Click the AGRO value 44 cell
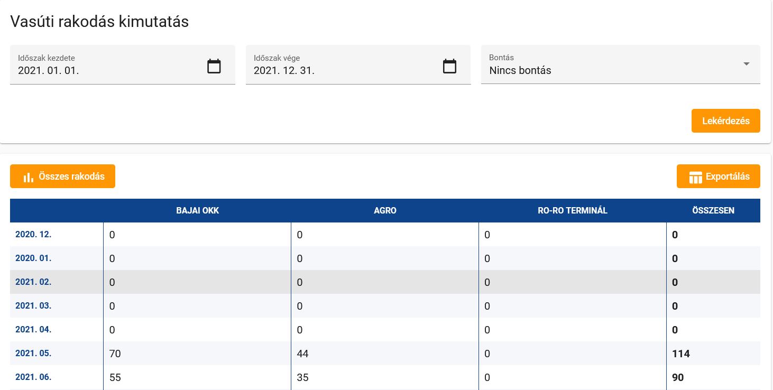Image resolution: width=773 pixels, height=390 pixels. pos(303,354)
